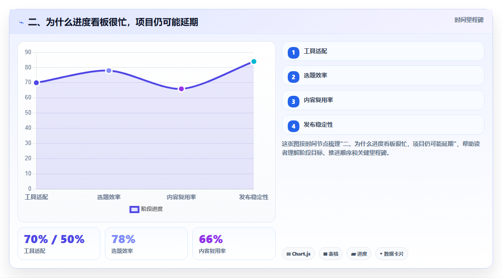Click the lightning icon beside the section title
This screenshot has height=278, width=502.
(22, 22)
